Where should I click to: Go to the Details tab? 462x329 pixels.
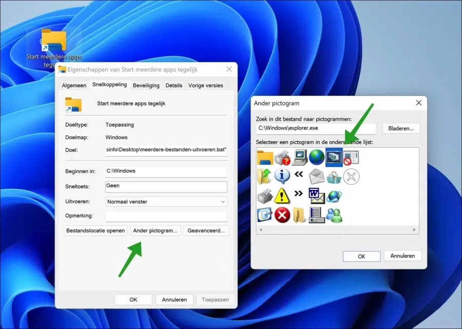click(x=174, y=85)
